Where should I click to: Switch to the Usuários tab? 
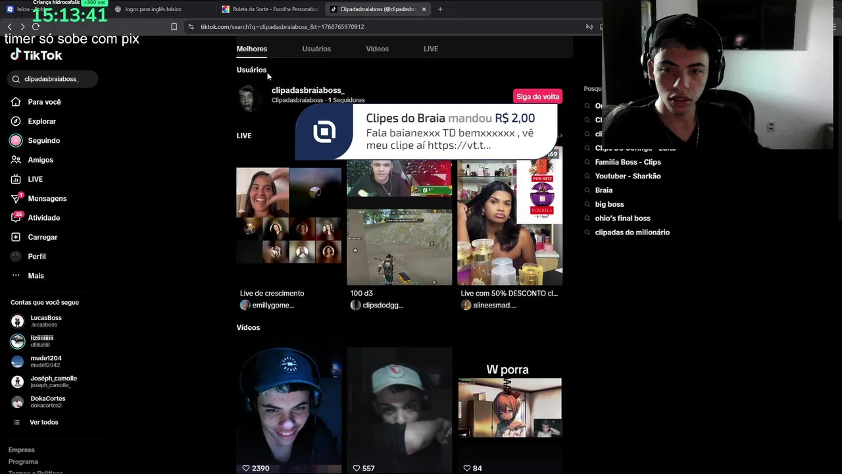coord(316,49)
